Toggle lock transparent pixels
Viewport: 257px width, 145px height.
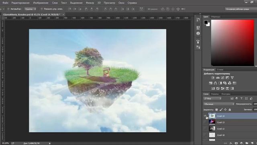[216, 110]
